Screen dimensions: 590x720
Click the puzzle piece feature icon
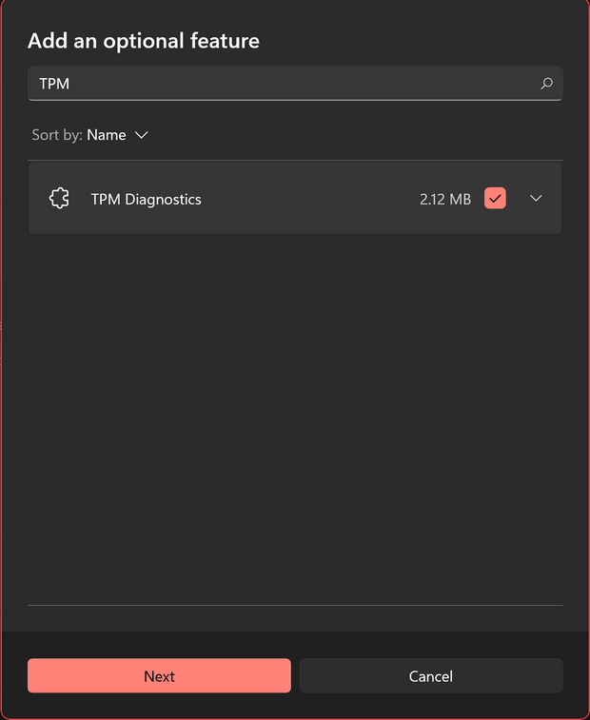[59, 199]
